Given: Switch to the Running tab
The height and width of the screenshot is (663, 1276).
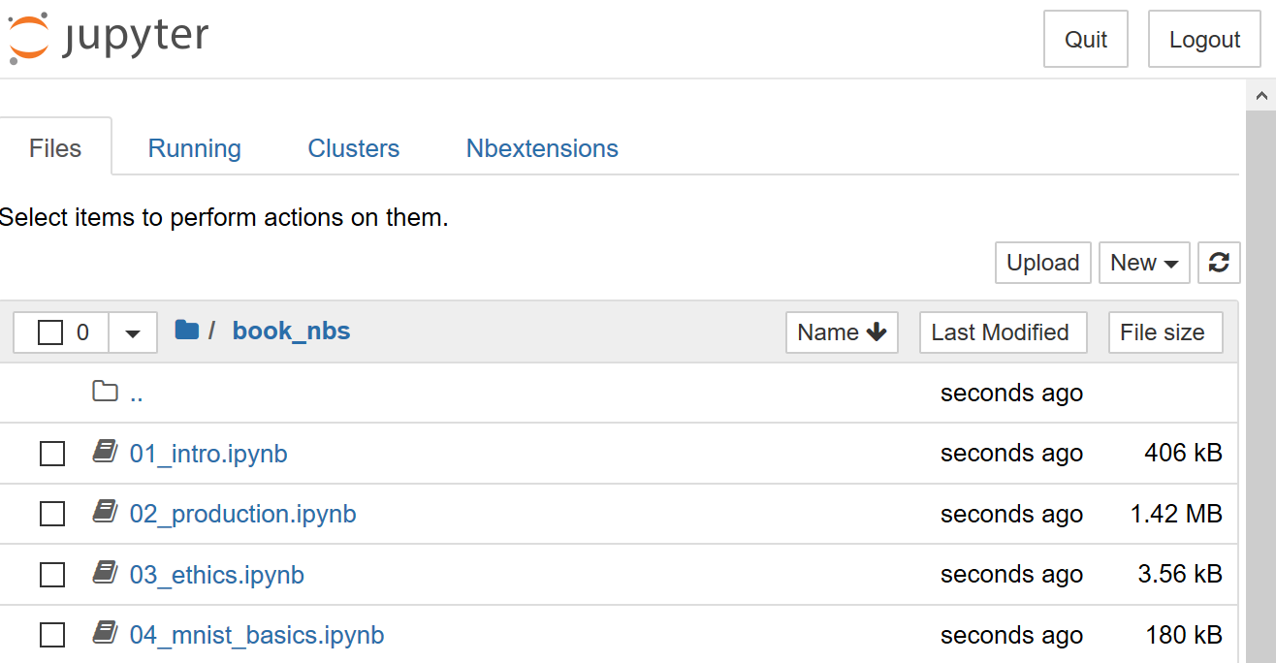Looking at the screenshot, I should (x=194, y=147).
